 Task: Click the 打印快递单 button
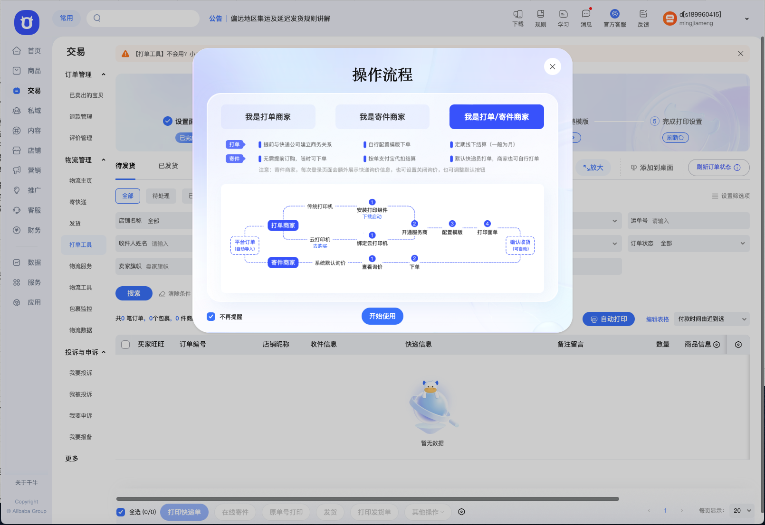(x=184, y=512)
